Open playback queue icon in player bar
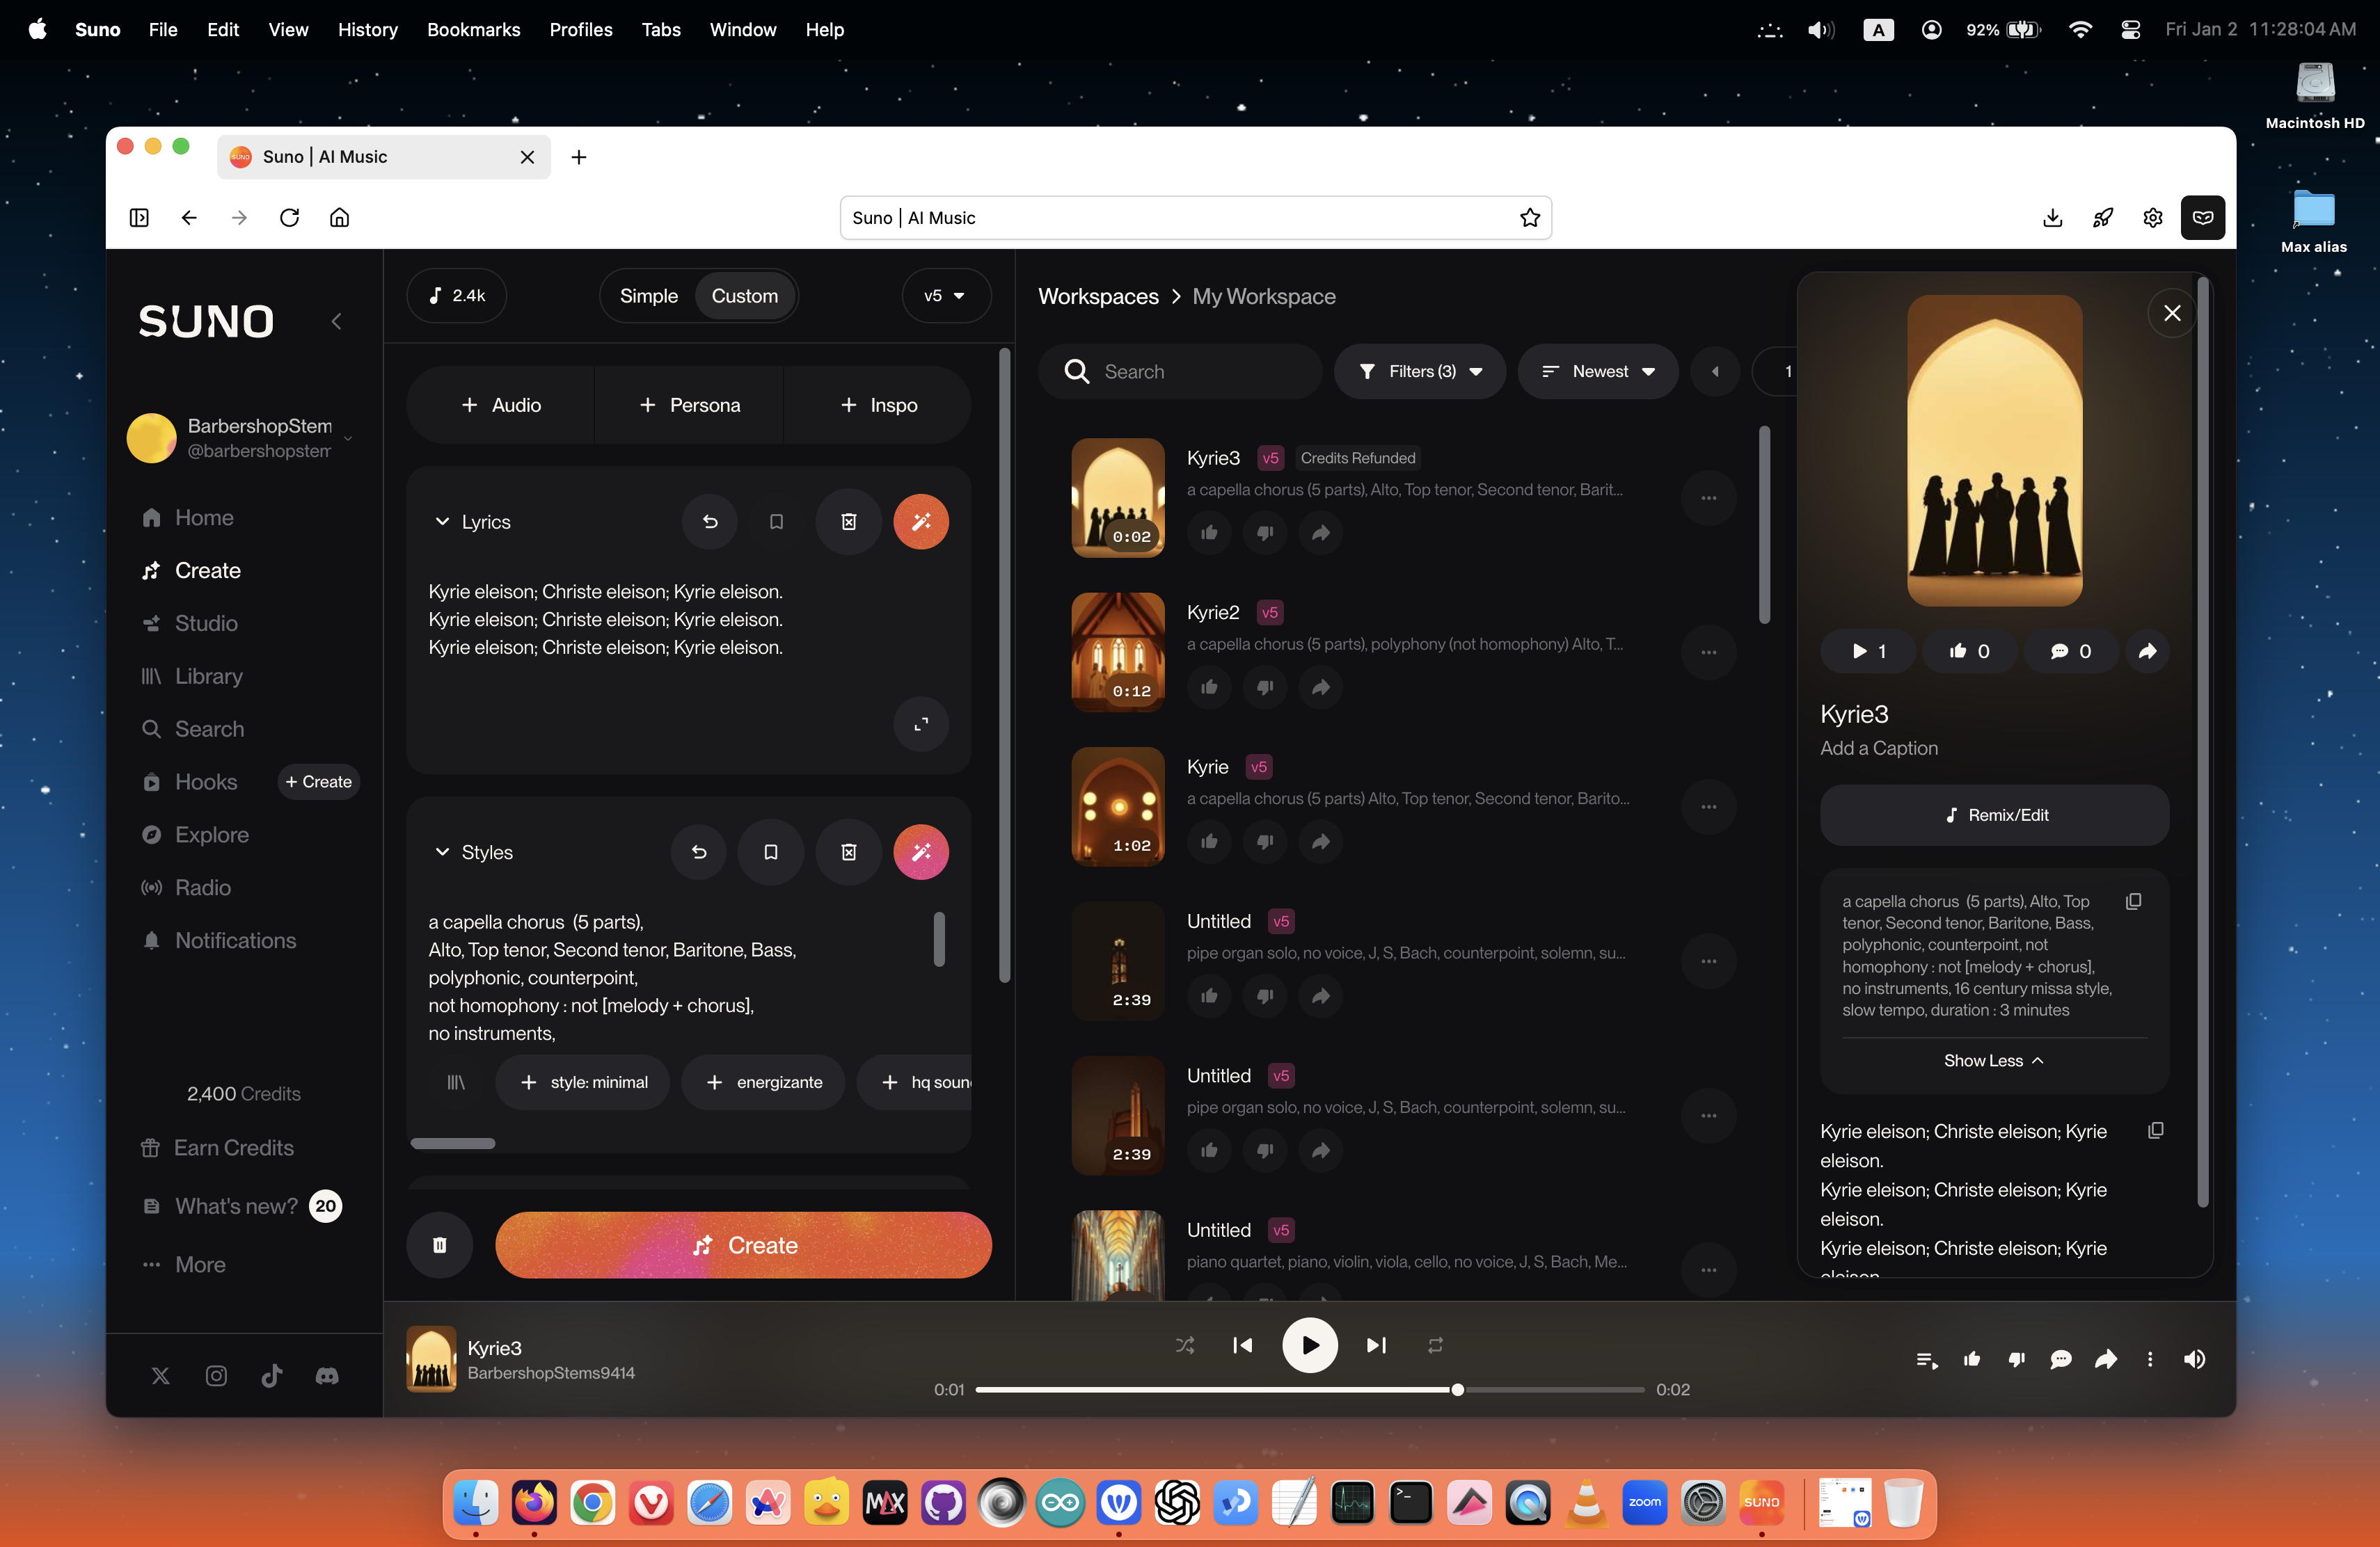Screen dimensions: 2380x1547 click(x=1926, y=1359)
